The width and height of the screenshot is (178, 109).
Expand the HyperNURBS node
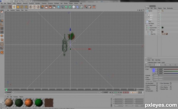147,28
